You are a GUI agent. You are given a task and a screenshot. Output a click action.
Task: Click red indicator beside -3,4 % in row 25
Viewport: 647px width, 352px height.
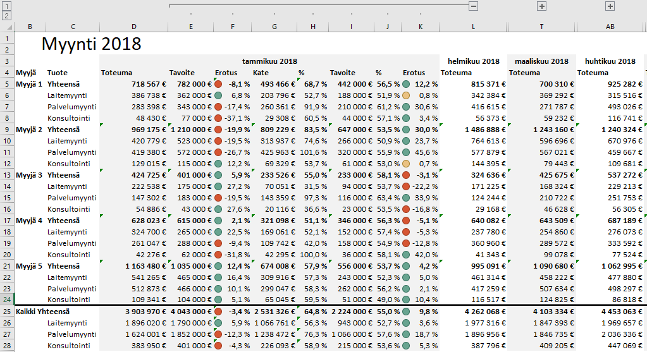[x=218, y=312]
